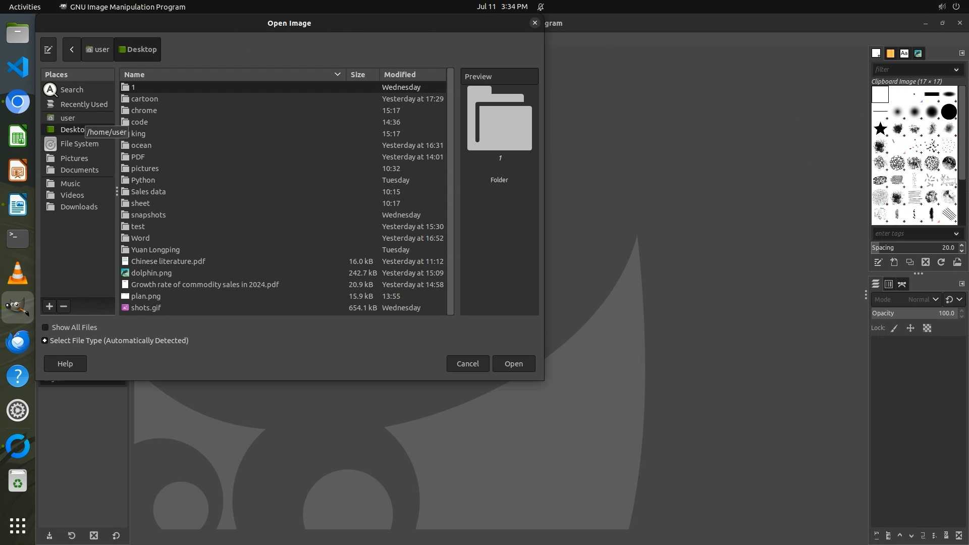Switch to the Fonts tab icon
Image resolution: width=969 pixels, height=545 pixels.
click(x=904, y=53)
